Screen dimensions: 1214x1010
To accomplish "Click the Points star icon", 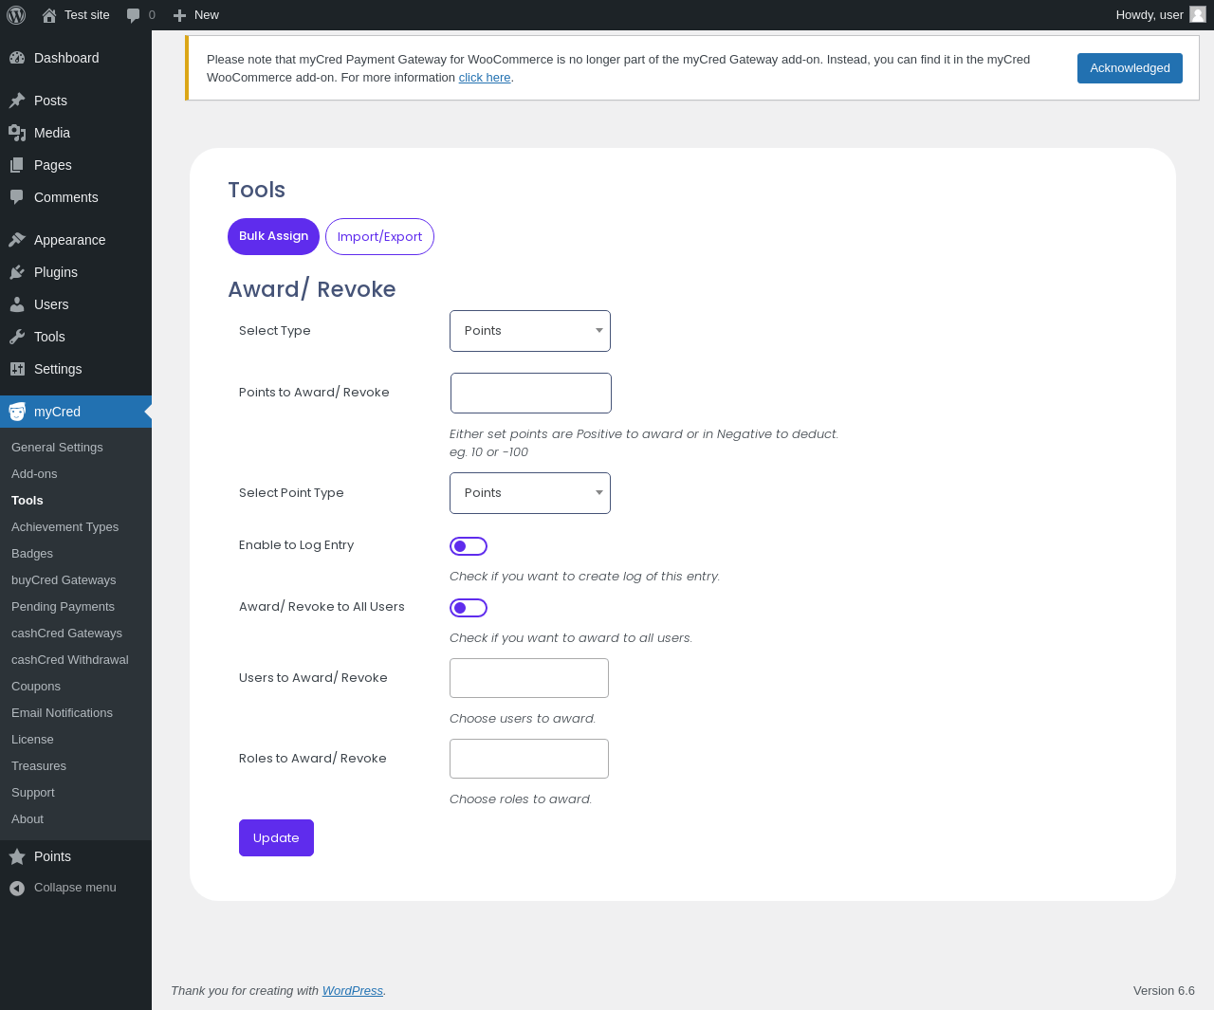I will point(17,856).
